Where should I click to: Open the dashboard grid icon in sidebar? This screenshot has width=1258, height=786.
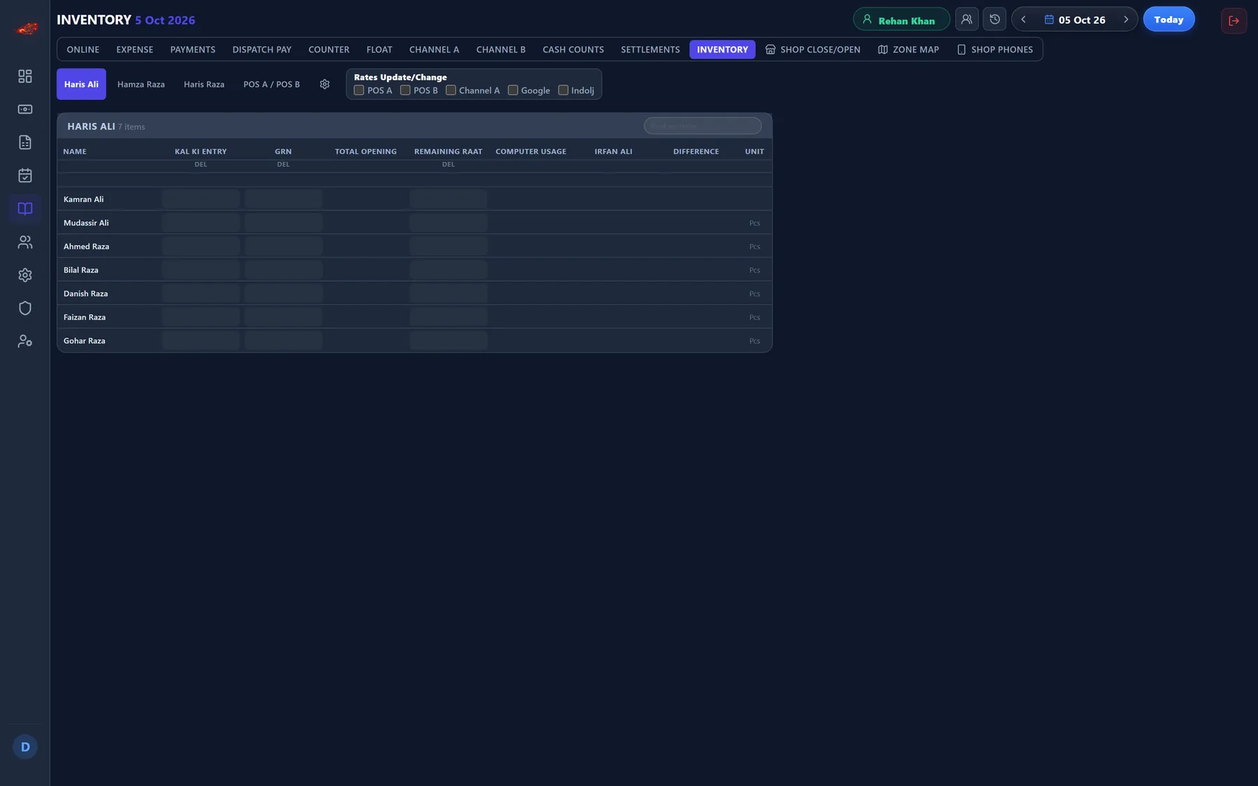(25, 76)
